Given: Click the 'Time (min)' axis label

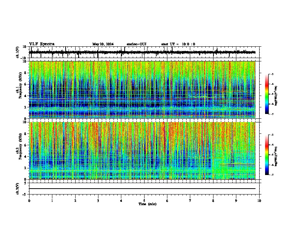Looking at the screenshot, I should 147,204.
